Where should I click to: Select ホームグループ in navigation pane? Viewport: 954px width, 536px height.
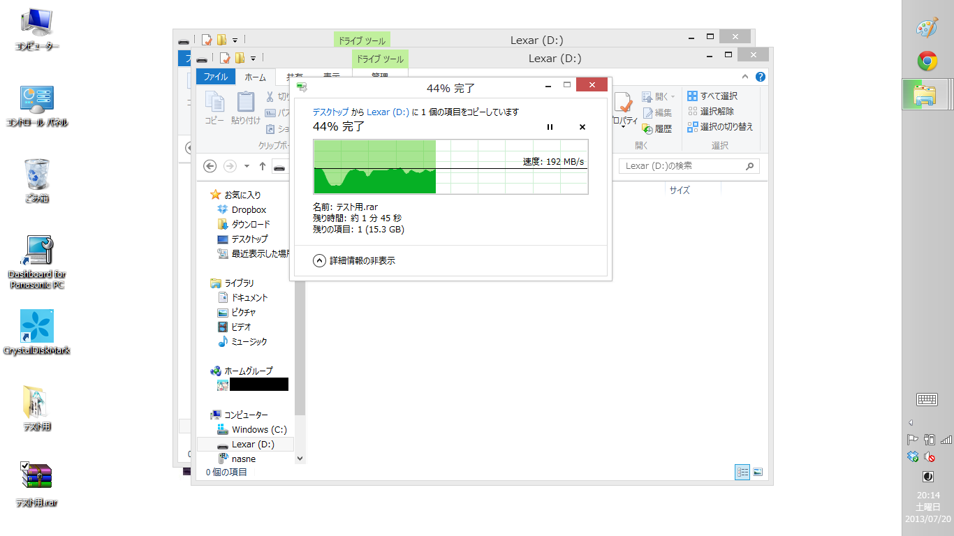pos(242,371)
